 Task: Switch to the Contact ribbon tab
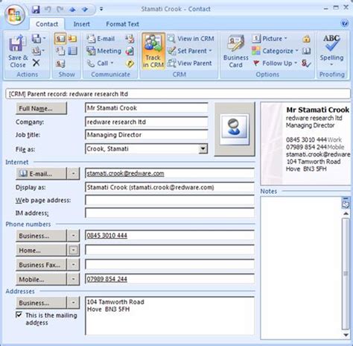(x=47, y=24)
